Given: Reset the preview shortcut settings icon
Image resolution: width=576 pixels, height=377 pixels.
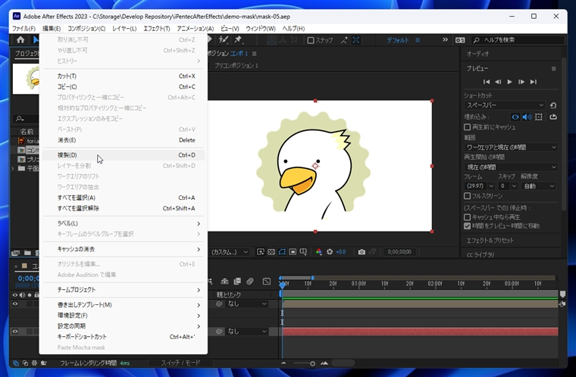Looking at the screenshot, I should (553, 105).
